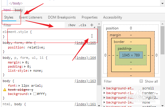Select the html breadcrumb element
The width and height of the screenshot is (165, 107).
(x=7, y=10)
